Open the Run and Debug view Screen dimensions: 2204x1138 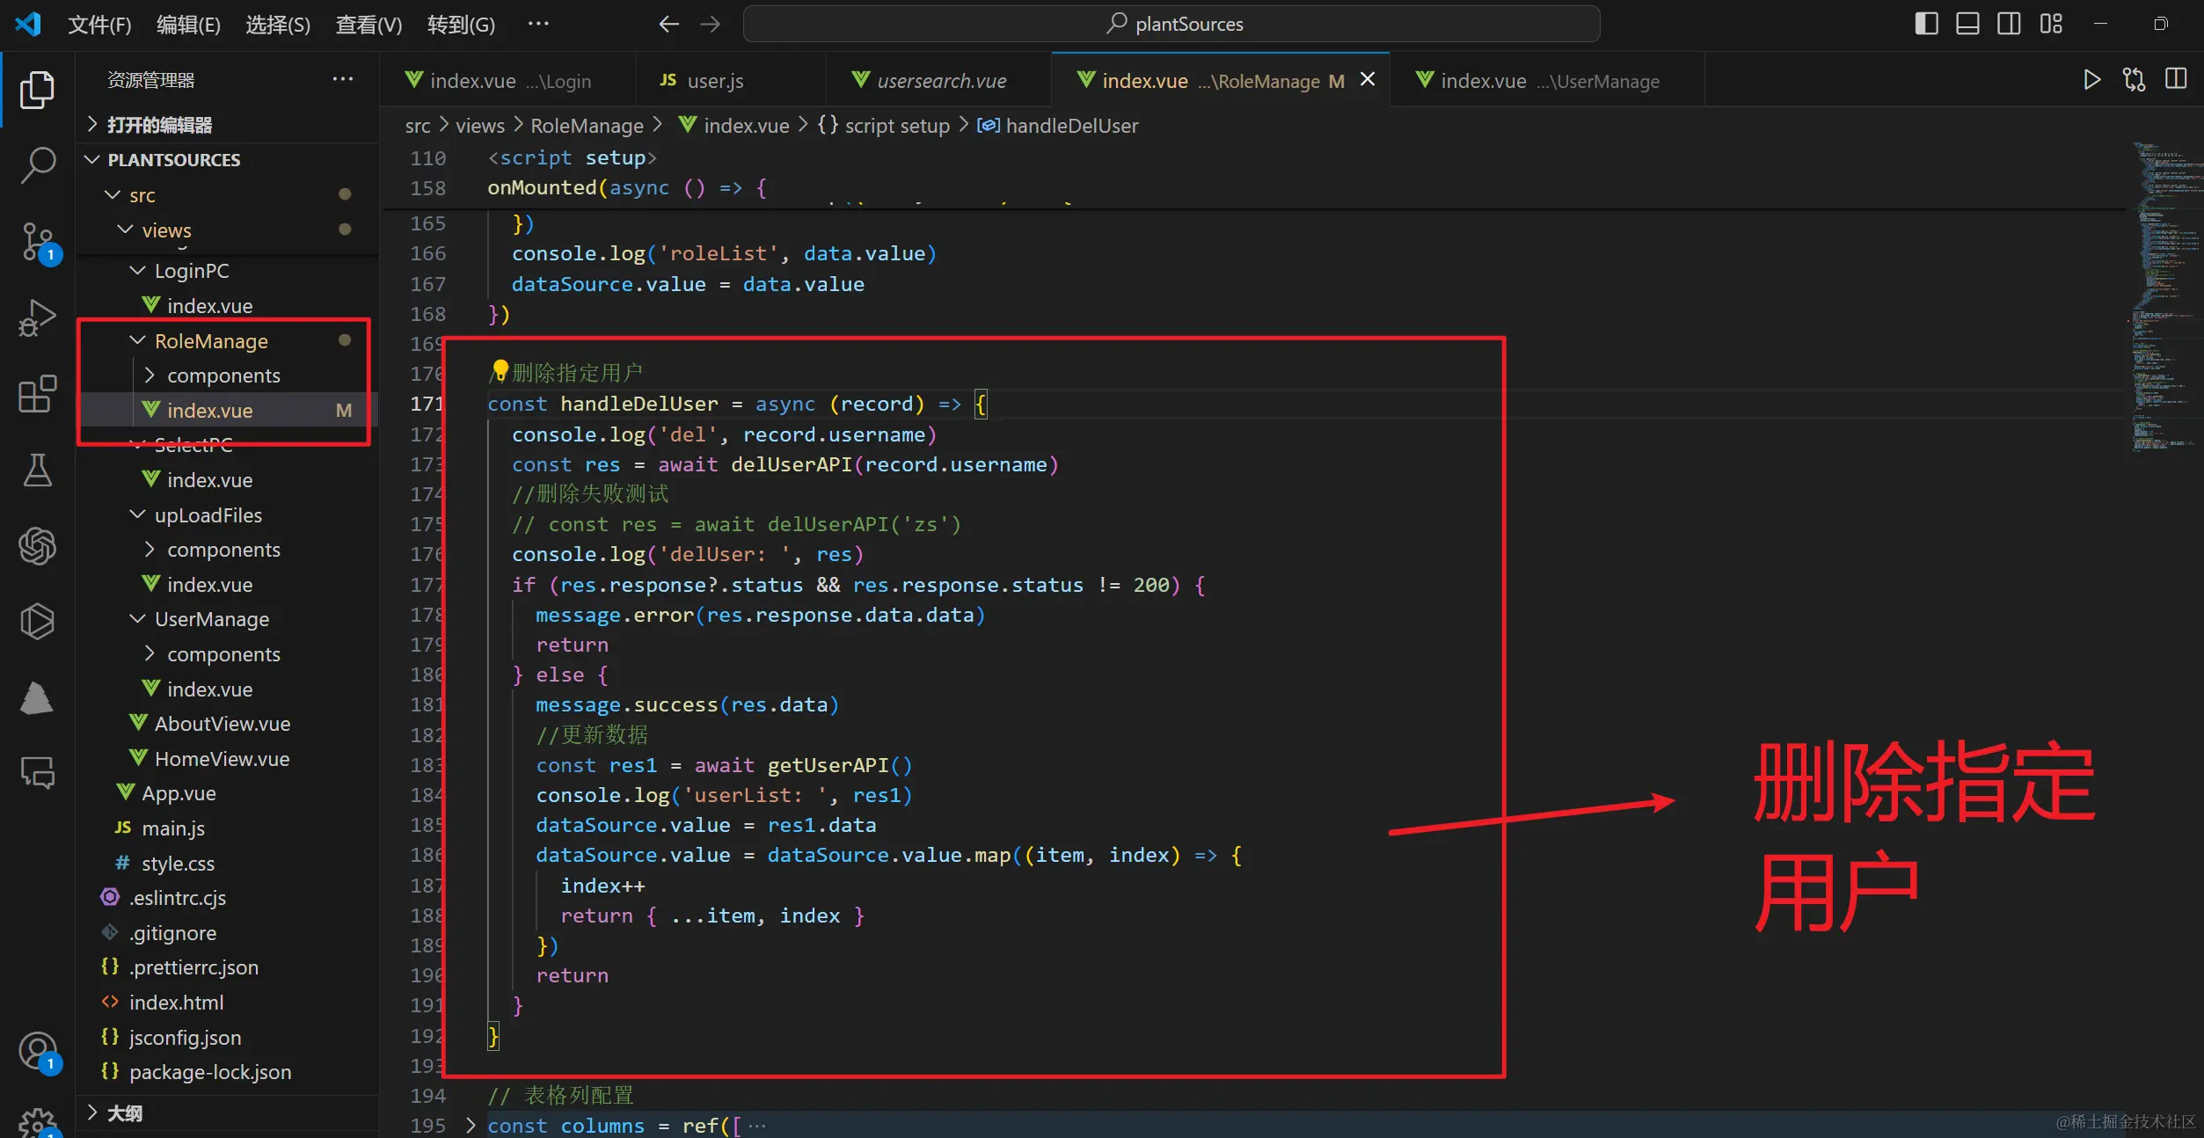(37, 317)
